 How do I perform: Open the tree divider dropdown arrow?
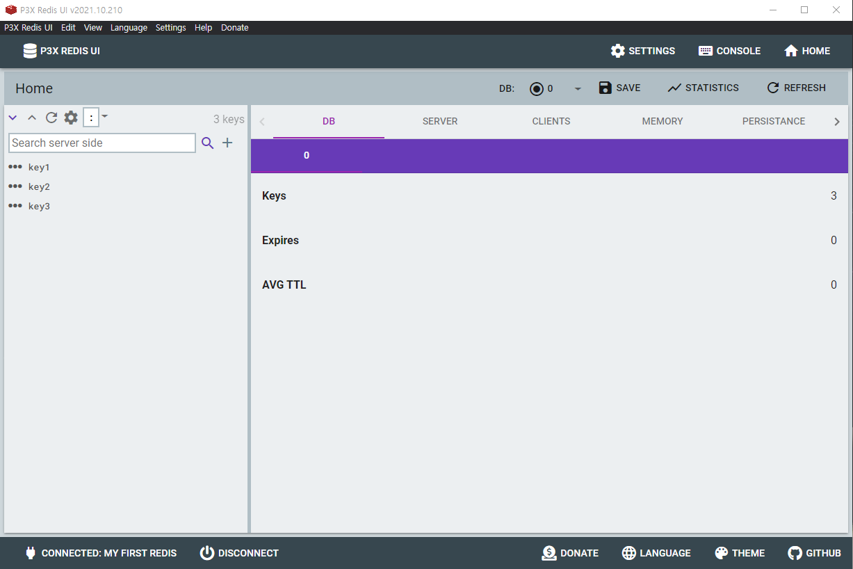click(x=105, y=116)
